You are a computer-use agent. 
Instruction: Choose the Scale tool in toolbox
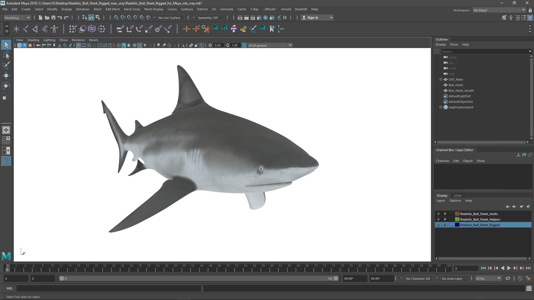tap(6, 96)
